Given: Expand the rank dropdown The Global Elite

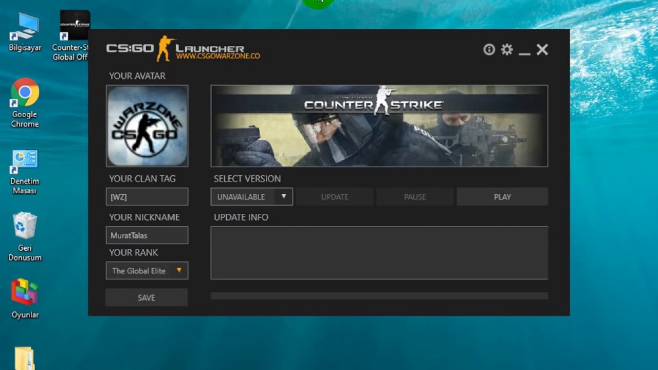Looking at the screenshot, I should tap(147, 271).
